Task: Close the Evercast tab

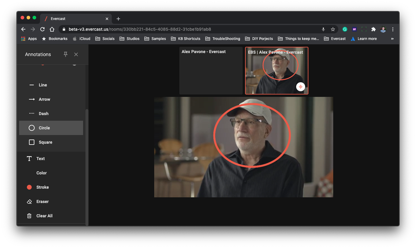Action: tap(107, 19)
